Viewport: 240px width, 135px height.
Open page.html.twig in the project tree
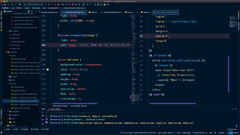[19, 91]
